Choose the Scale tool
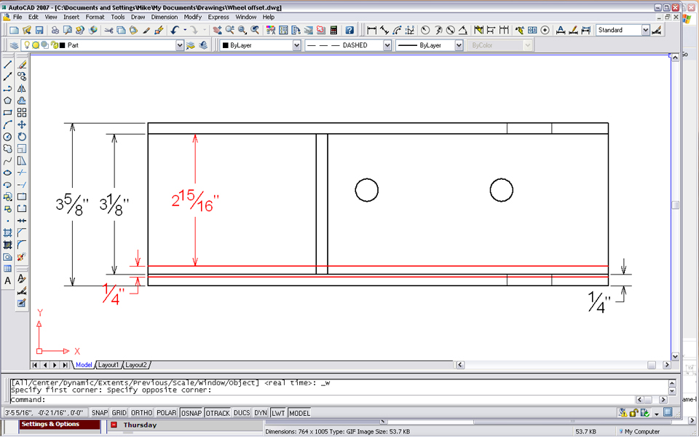The height and width of the screenshot is (437, 699). coord(22,149)
